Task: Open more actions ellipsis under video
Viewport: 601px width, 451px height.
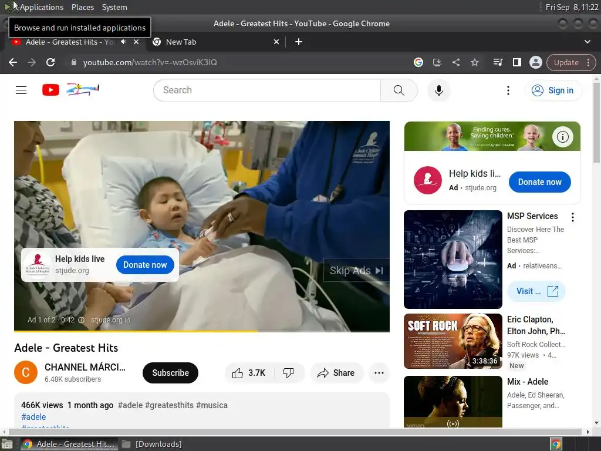Action: point(379,373)
